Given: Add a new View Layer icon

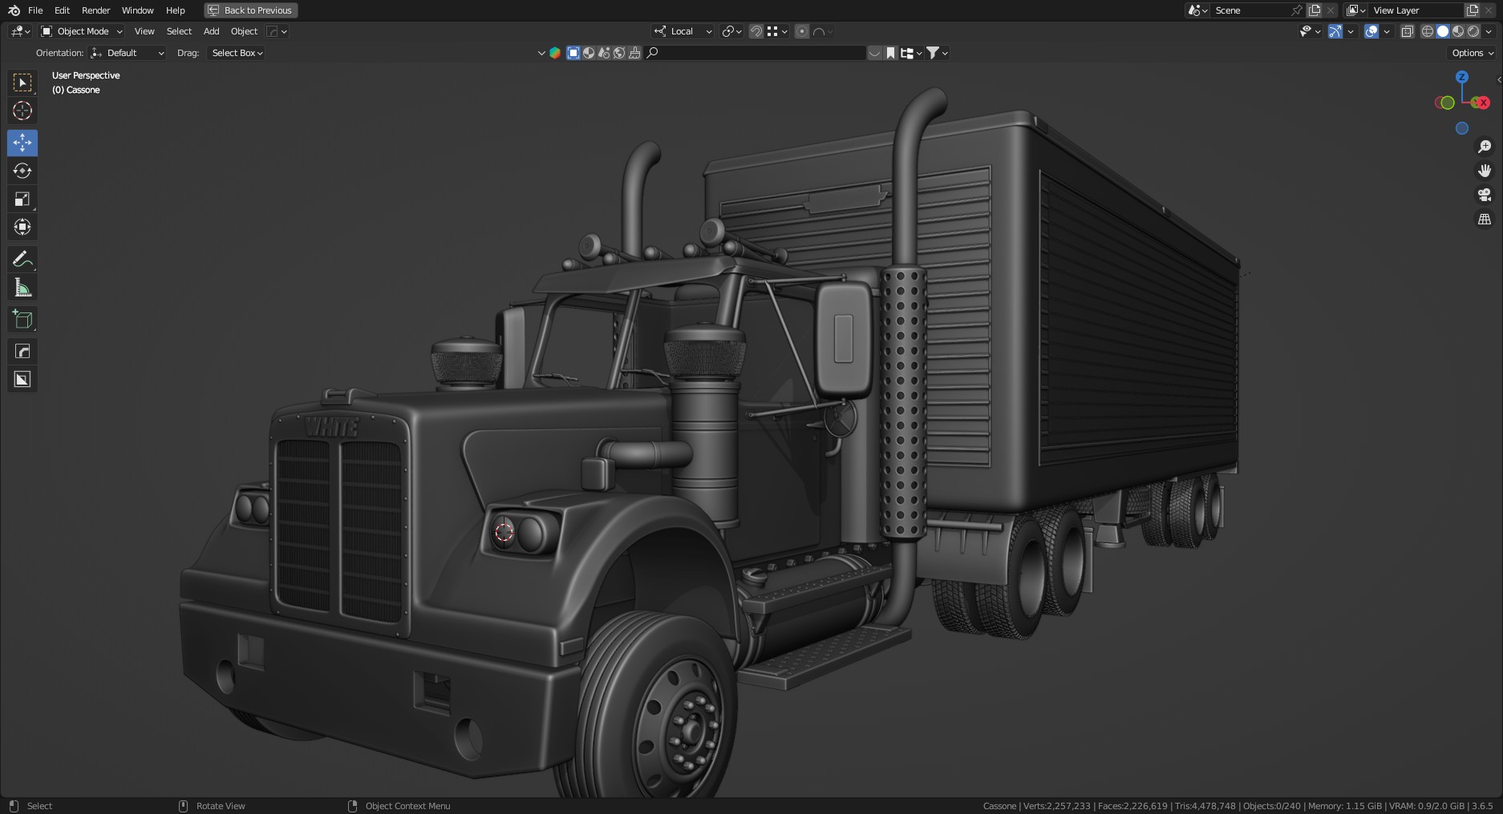Looking at the screenshot, I should (1473, 10).
